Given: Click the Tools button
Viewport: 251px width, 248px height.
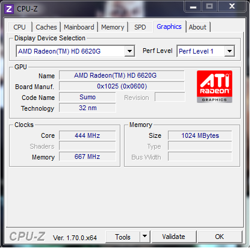Looking at the screenshot, I should [x=123, y=237].
